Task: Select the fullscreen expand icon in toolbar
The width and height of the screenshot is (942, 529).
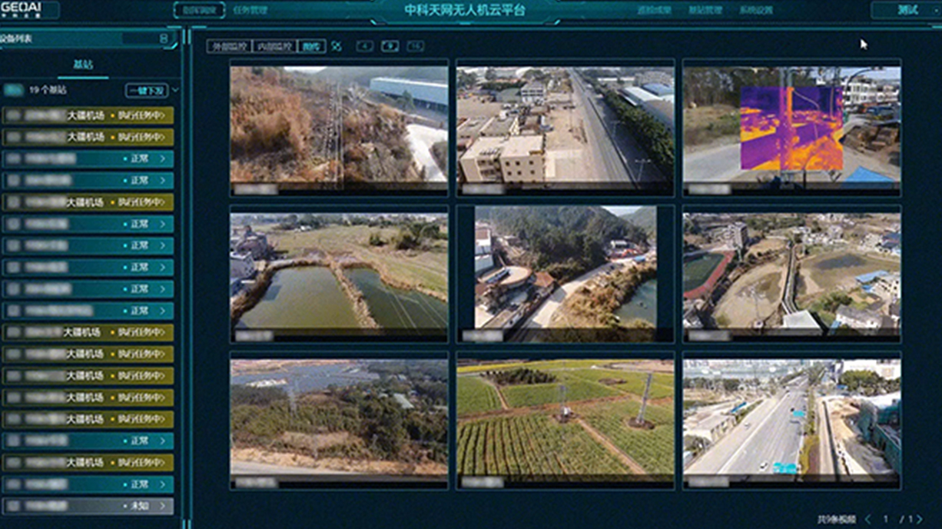Action: point(336,46)
